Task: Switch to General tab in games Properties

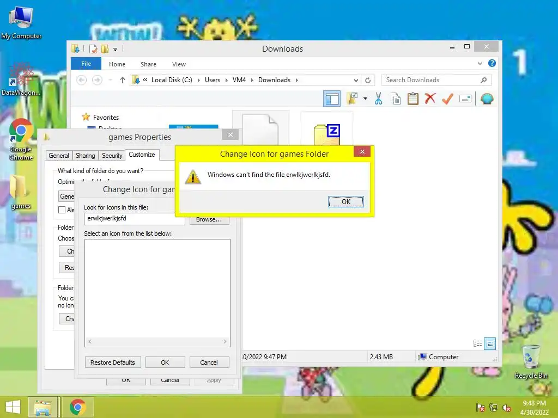Action: click(x=59, y=155)
